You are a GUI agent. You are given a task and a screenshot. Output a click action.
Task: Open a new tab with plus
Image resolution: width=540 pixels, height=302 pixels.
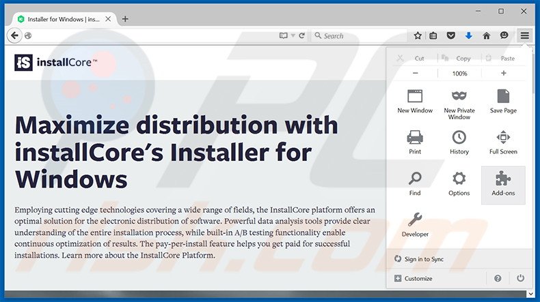coord(125,19)
